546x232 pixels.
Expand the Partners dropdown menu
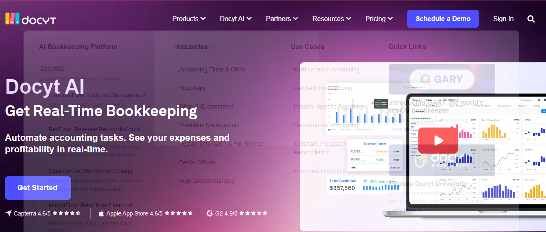tap(282, 19)
